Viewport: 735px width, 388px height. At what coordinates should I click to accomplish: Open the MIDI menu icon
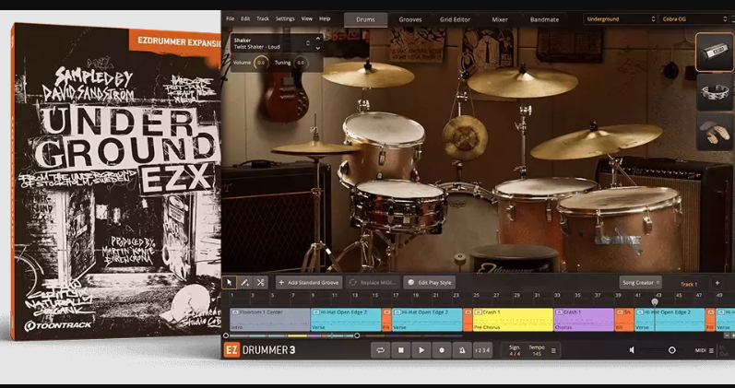click(x=711, y=350)
